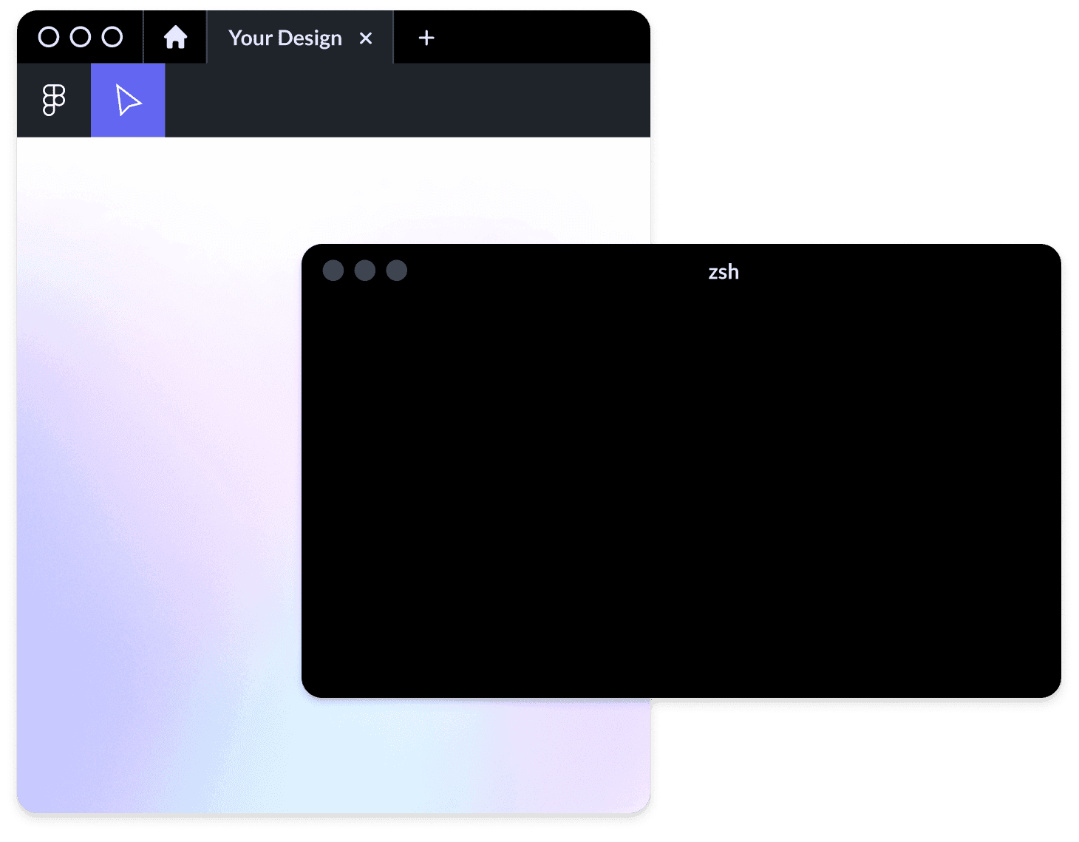1079x842 pixels.
Task: Close the Your Design tab
Action: (366, 38)
